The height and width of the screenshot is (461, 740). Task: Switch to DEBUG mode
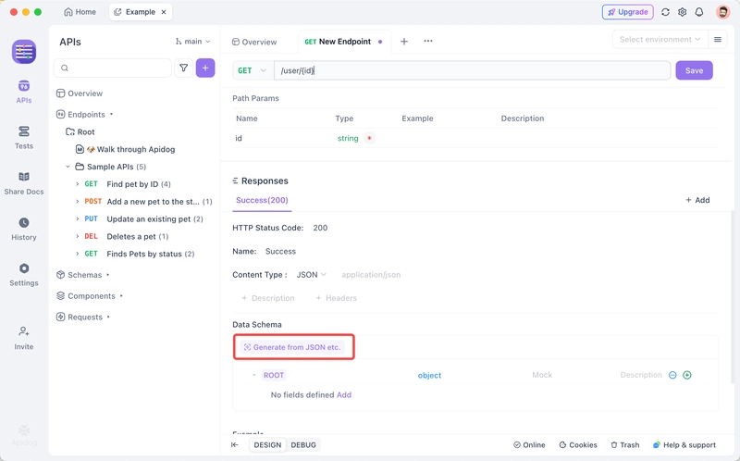pyautogui.click(x=303, y=445)
